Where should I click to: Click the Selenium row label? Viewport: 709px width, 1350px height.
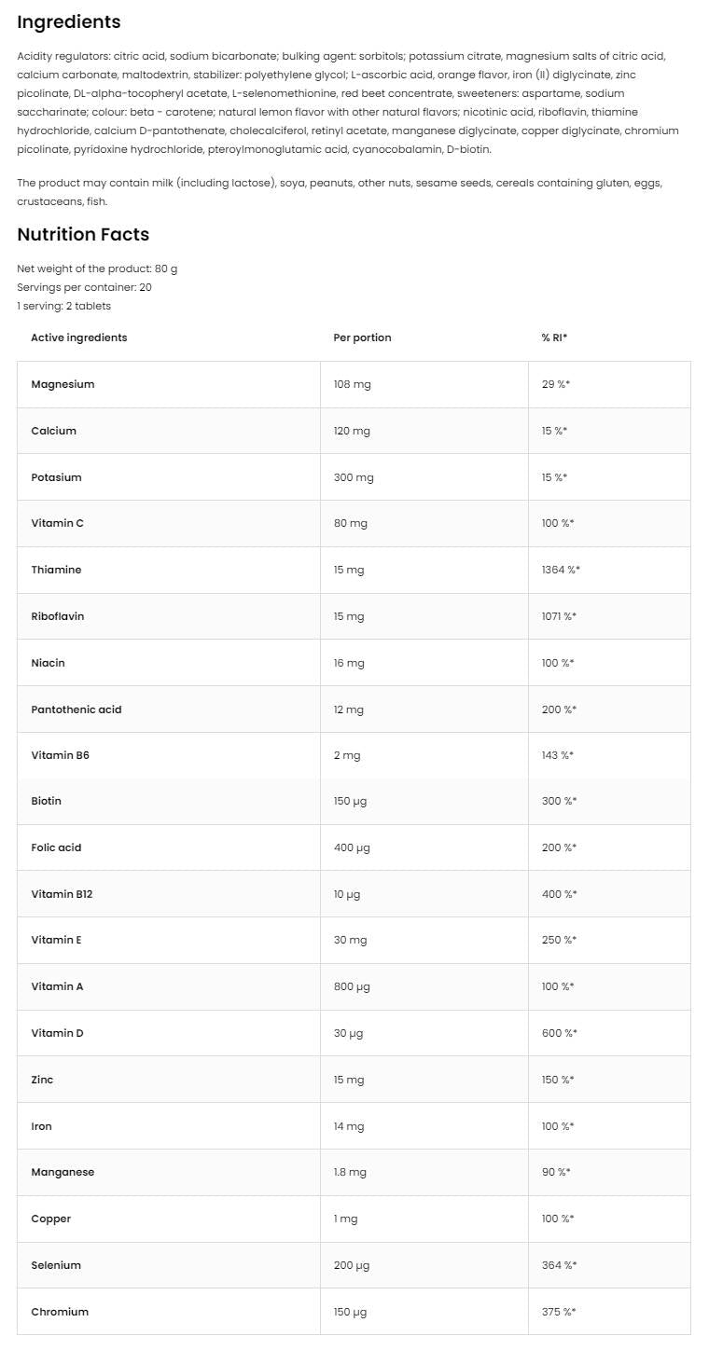point(56,1265)
